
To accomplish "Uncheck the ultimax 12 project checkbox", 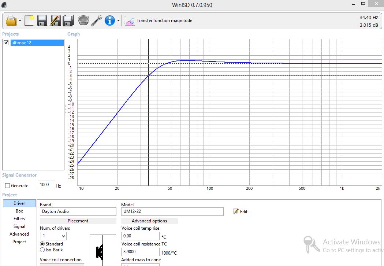I will tap(6, 43).
